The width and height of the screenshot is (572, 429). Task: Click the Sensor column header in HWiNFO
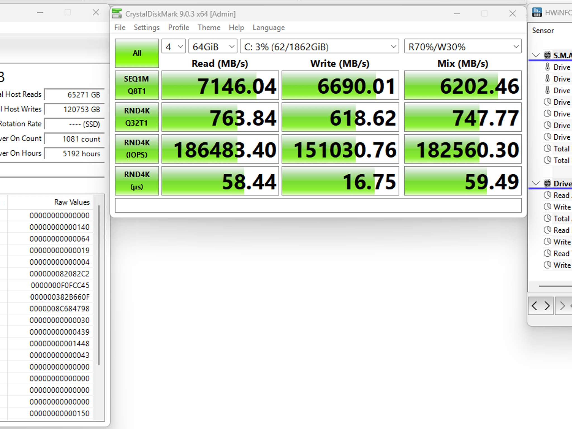[x=543, y=30]
